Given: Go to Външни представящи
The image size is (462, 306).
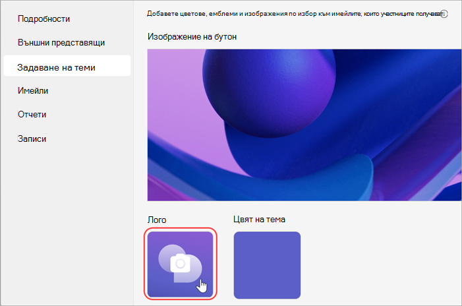Looking at the screenshot, I should 61,43.
